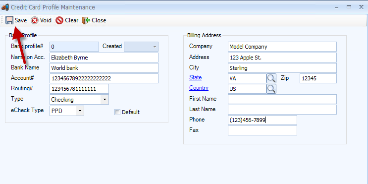Open Country lookup magnifier icon
This screenshot has width=368, height=184.
tap(271, 89)
